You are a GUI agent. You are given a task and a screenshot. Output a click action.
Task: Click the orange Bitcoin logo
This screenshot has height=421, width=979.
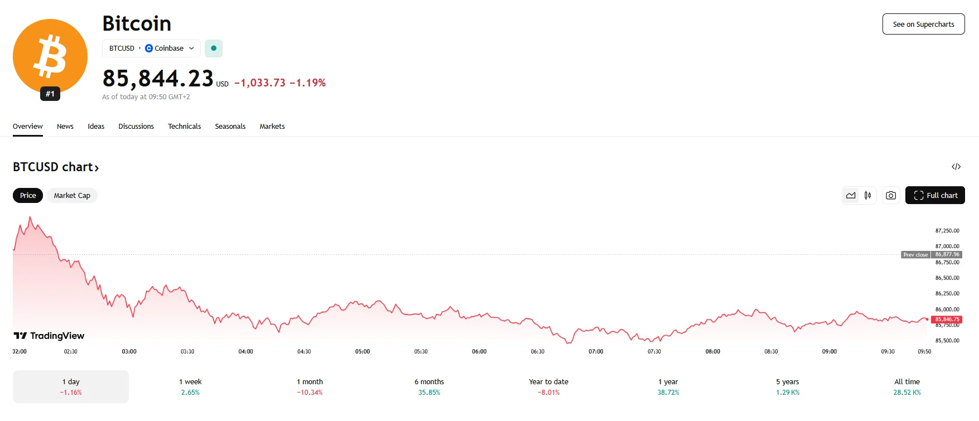point(50,56)
